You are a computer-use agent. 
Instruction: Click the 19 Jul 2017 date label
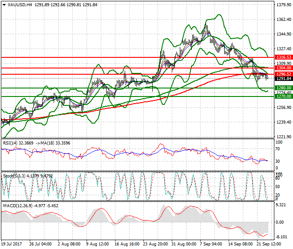click(x=12, y=244)
